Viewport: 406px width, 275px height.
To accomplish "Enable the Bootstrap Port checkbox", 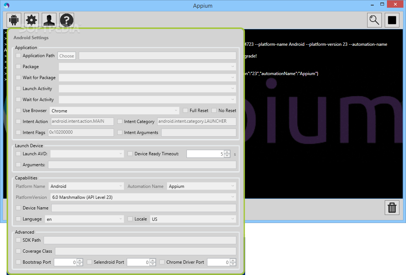I will (18, 262).
